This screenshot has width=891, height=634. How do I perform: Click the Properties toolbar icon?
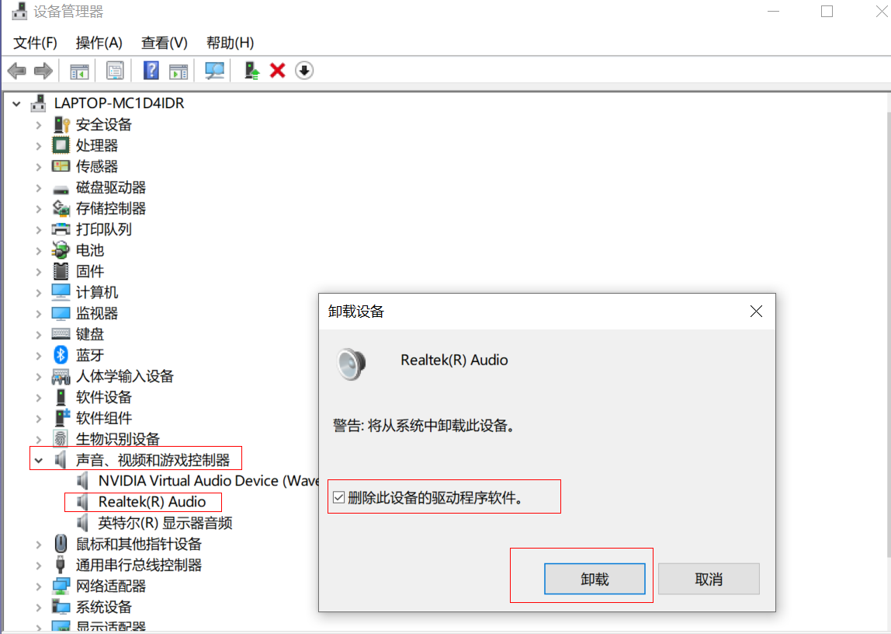pyautogui.click(x=115, y=71)
